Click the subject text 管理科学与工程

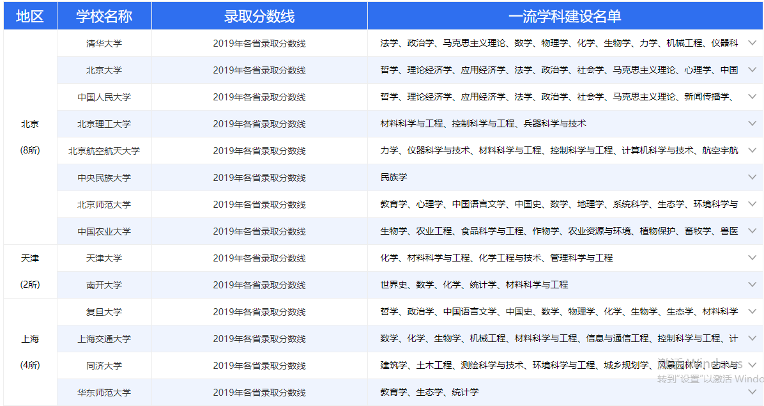click(581, 257)
